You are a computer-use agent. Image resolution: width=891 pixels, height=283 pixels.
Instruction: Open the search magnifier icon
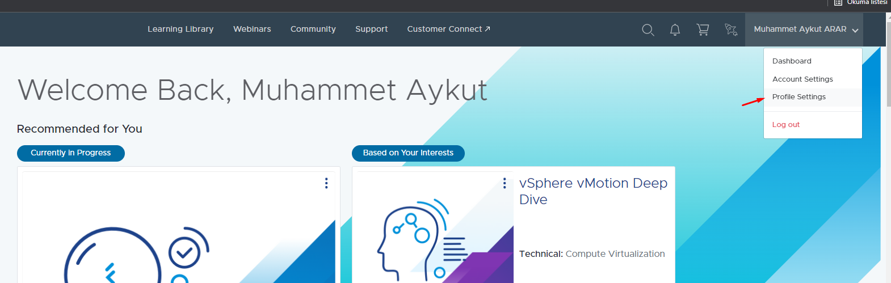click(x=648, y=29)
